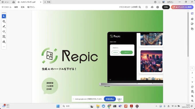Open Adobe Acrobat from the taskbar
Screen dimensions: 195x109
point(131,106)
